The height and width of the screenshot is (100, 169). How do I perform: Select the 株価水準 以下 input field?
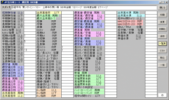pos(151,39)
